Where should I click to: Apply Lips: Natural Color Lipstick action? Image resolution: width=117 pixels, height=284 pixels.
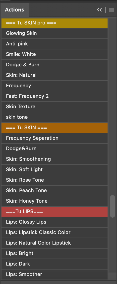(55, 243)
